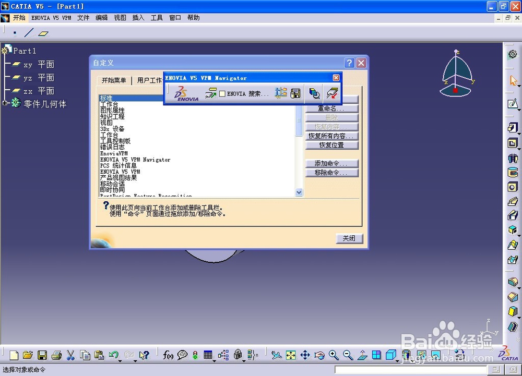Open the 工具 menu
This screenshot has height=376, width=522.
click(157, 18)
